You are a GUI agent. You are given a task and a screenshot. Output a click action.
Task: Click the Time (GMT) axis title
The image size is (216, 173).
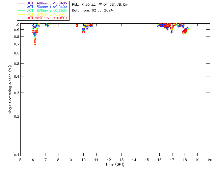pos(115,165)
